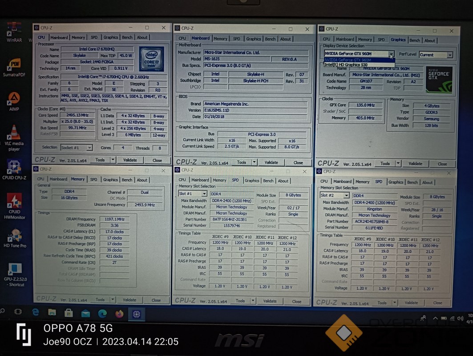The image size is (473, 356).
Task: Launch VLC media player shortcut
Action: pyautogui.click(x=14, y=138)
